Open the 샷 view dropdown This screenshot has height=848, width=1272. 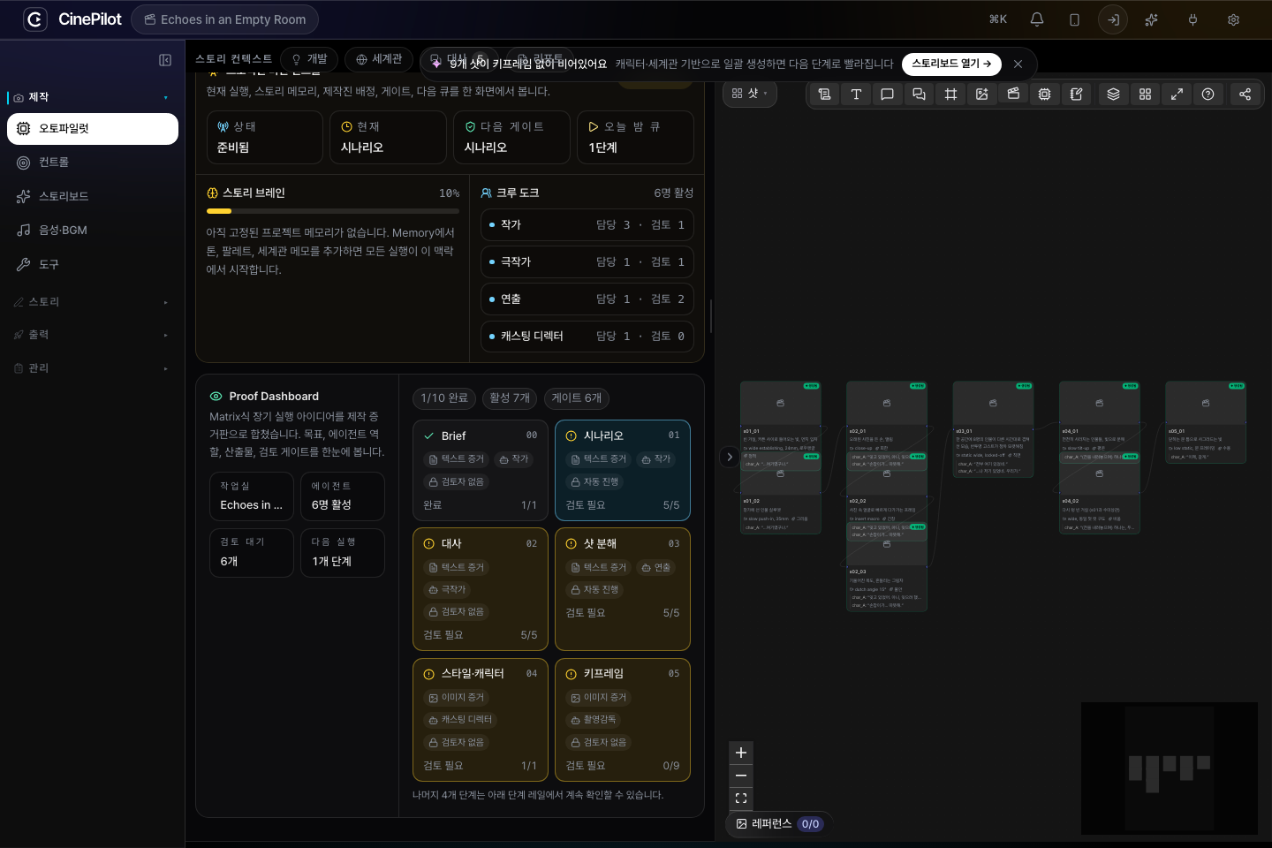pos(750,94)
